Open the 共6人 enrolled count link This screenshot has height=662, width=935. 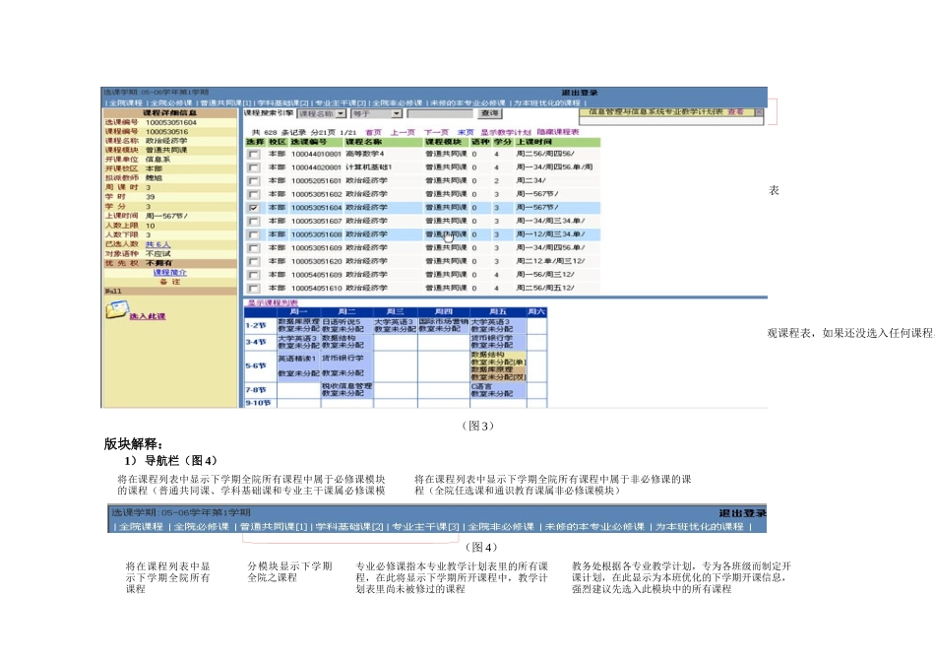(158, 244)
